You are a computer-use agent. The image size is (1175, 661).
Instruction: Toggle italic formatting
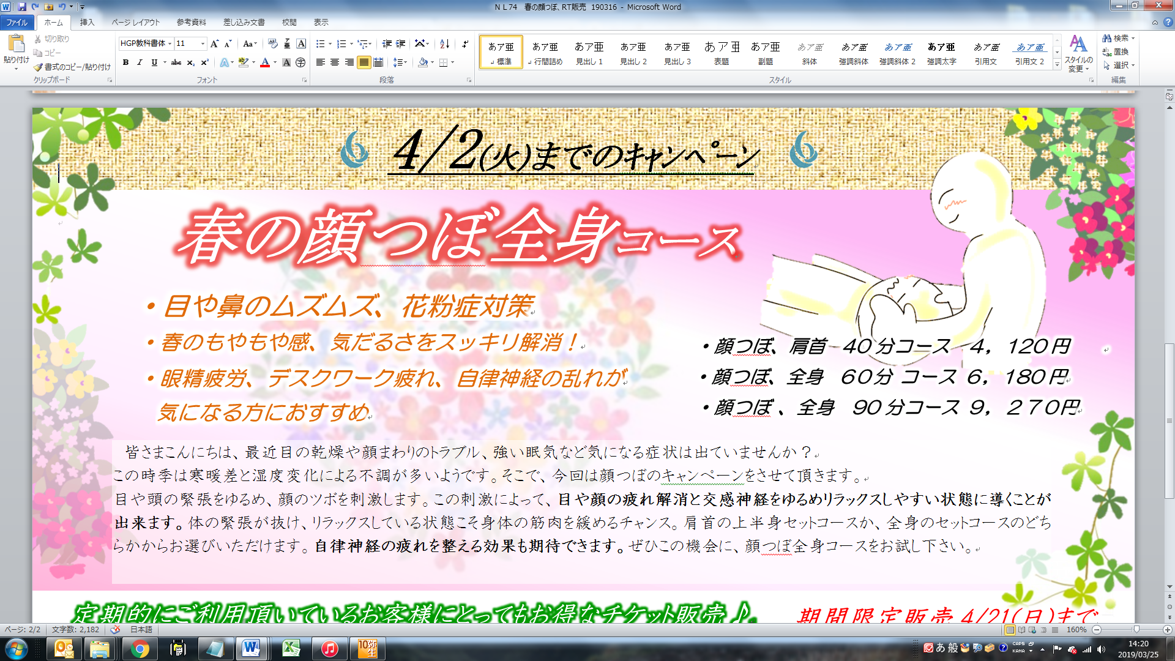(140, 62)
